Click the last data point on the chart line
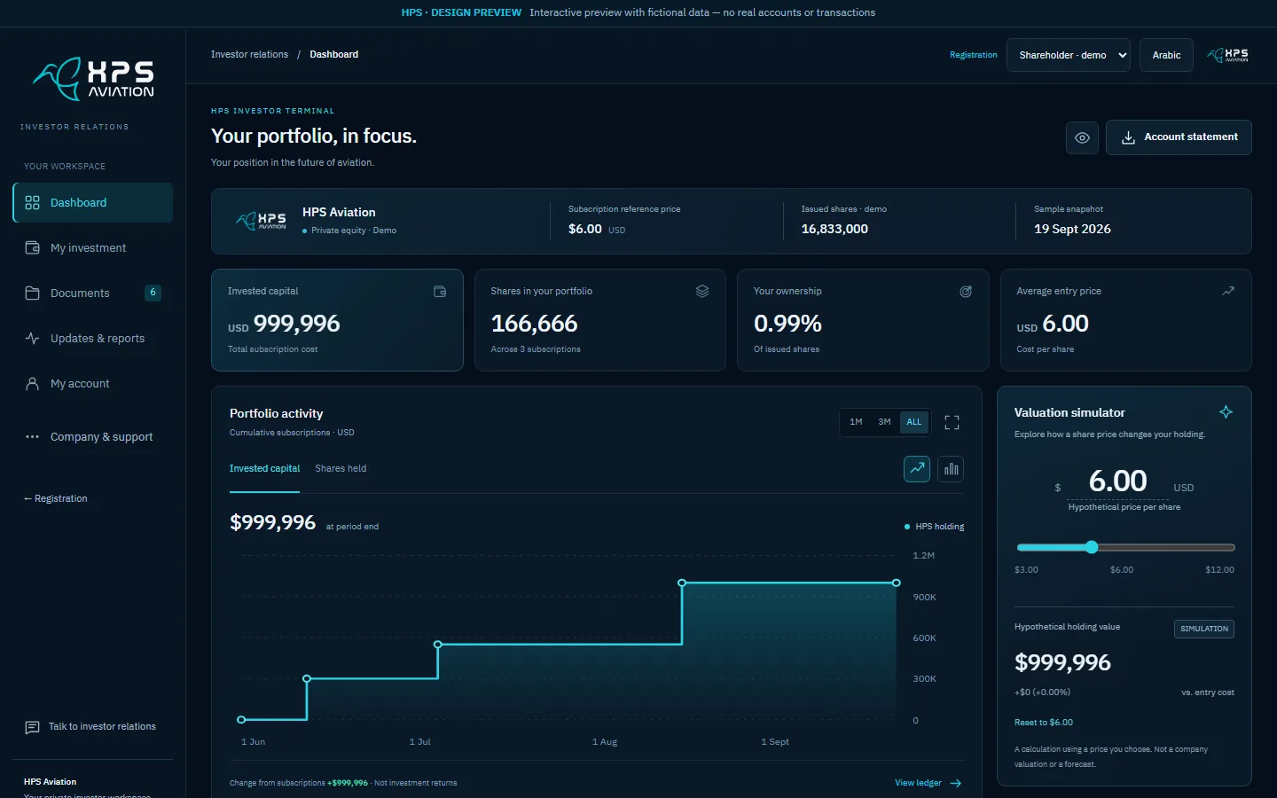Screen dimensions: 1277x798 point(897,583)
